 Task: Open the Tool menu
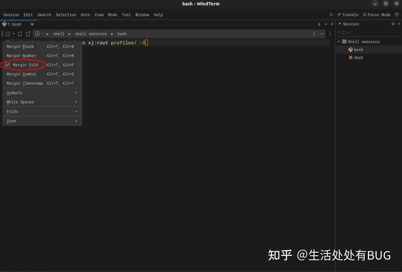[x=126, y=15]
